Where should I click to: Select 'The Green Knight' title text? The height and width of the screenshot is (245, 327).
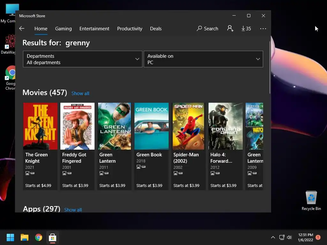tap(36, 158)
